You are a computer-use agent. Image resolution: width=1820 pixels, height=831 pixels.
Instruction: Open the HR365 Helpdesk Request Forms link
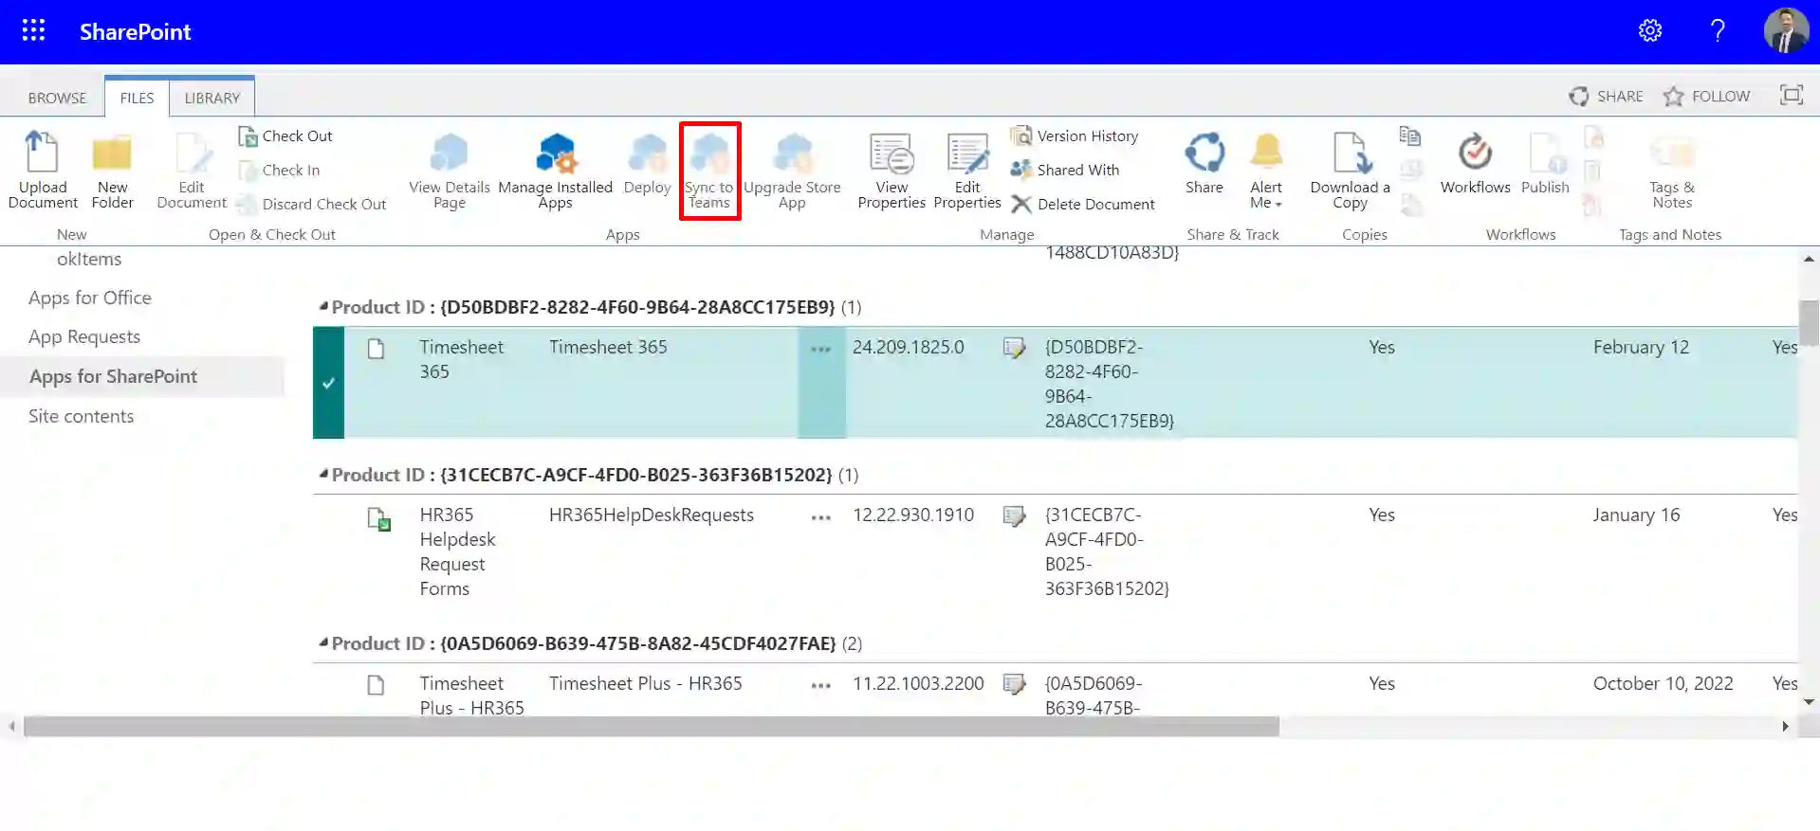(458, 552)
